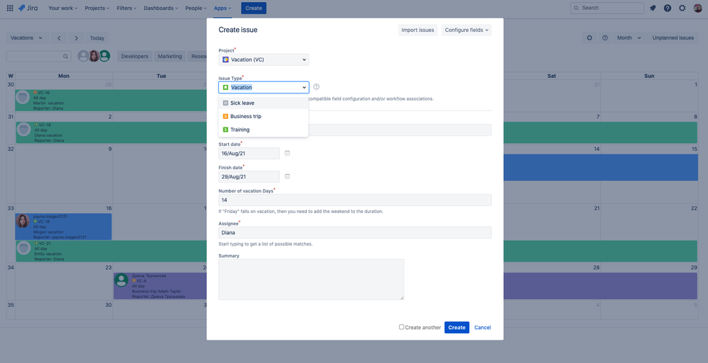The width and height of the screenshot is (708, 363).
Task: Click the top Search box
Action: 607,8
